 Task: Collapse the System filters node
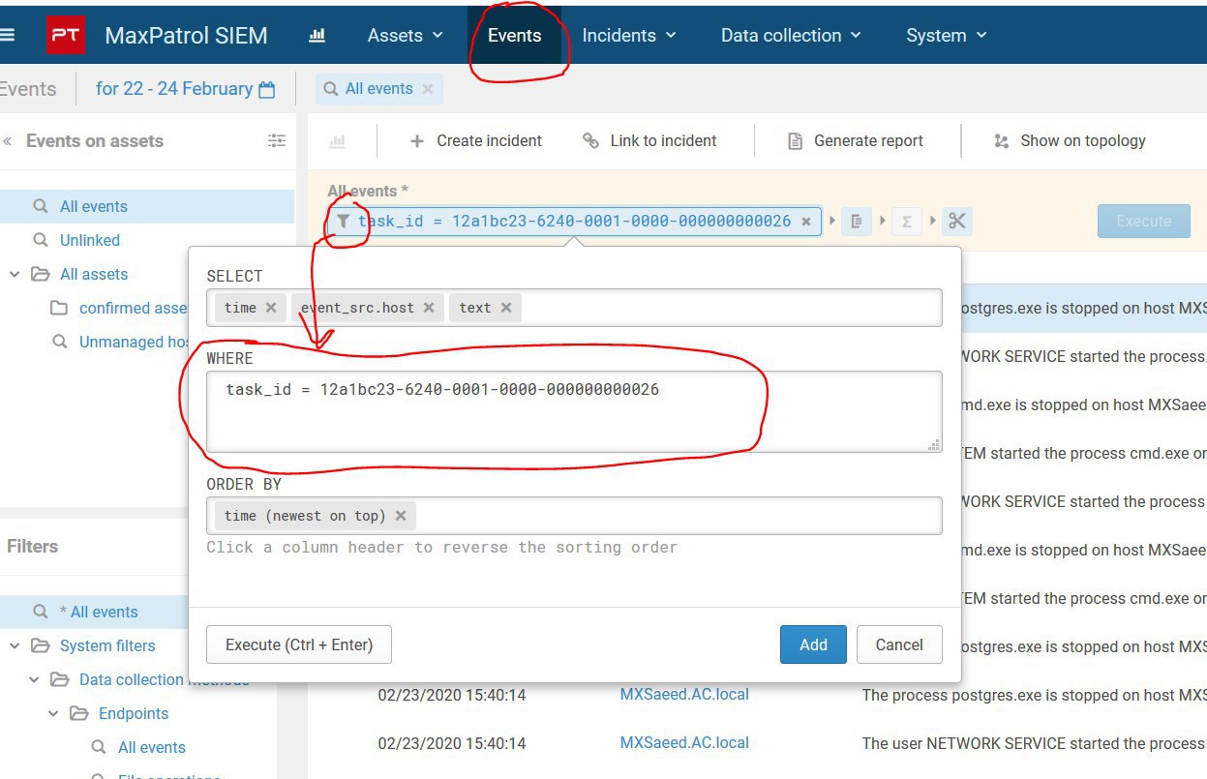15,646
